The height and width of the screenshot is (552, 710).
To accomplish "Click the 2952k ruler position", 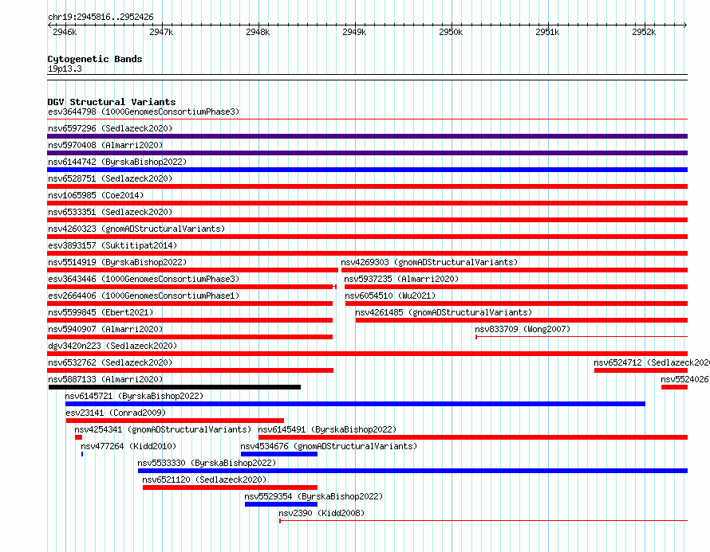I will [644, 32].
